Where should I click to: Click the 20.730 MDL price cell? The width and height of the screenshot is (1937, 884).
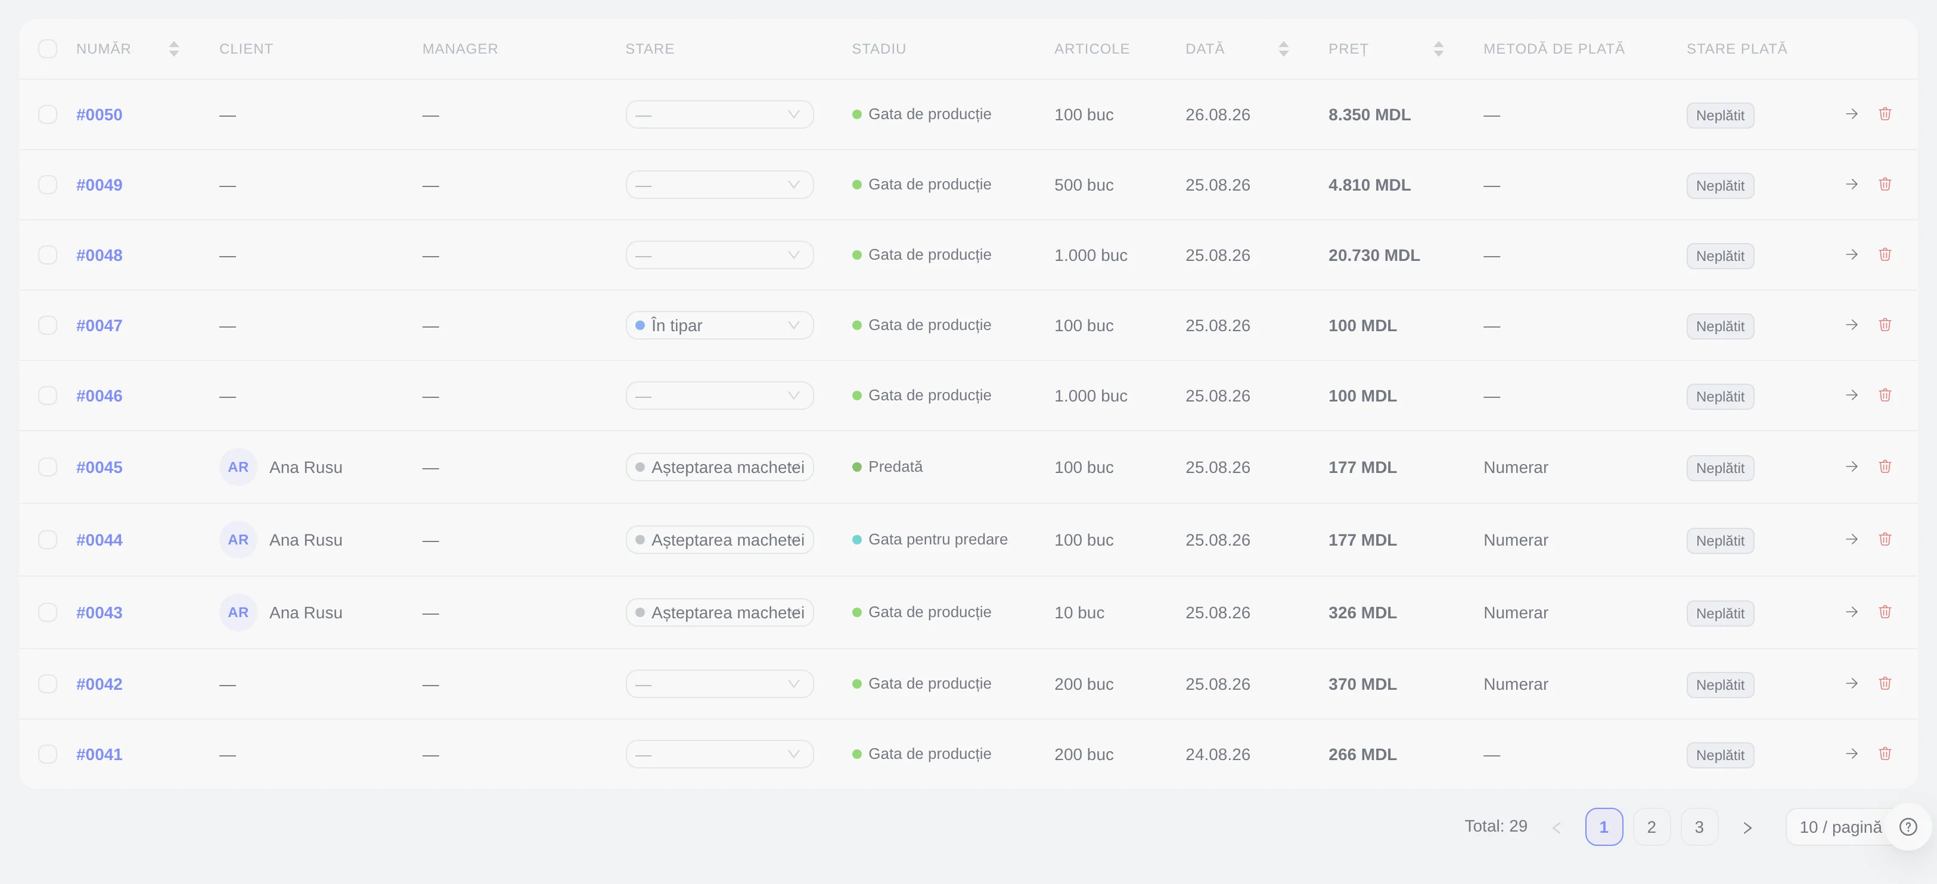[x=1374, y=255]
